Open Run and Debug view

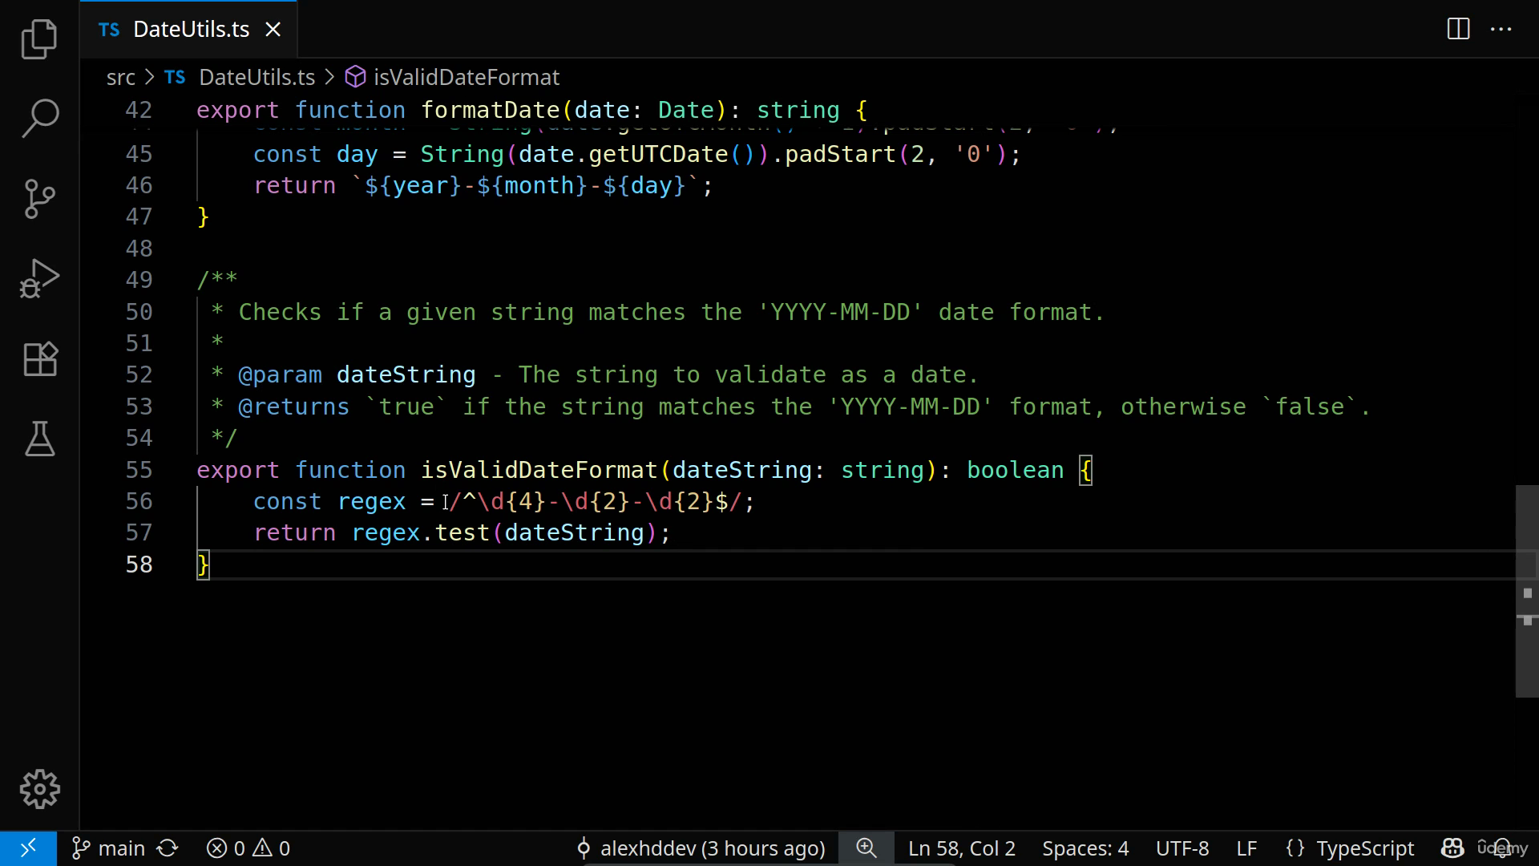[39, 279]
